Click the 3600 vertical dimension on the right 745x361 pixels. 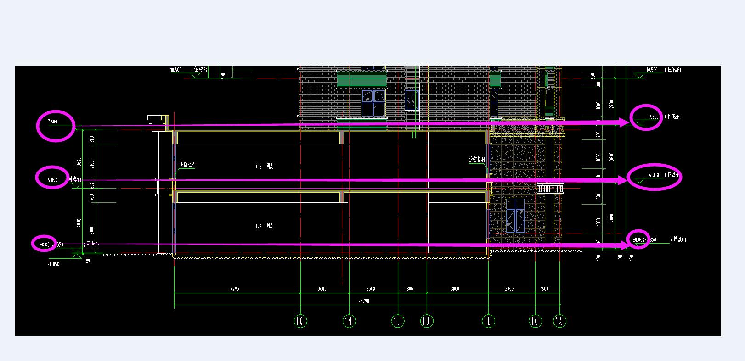[x=611, y=156]
